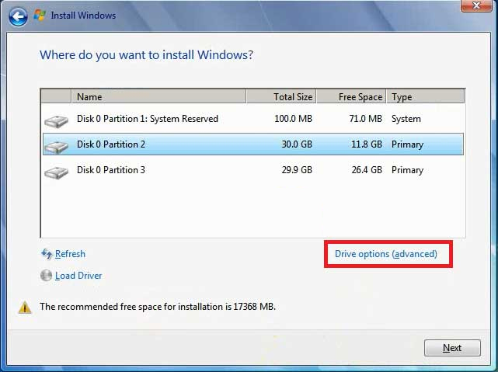The image size is (498, 372).
Task: Select the Disk 0 Partition 3 row
Action: (x=253, y=170)
